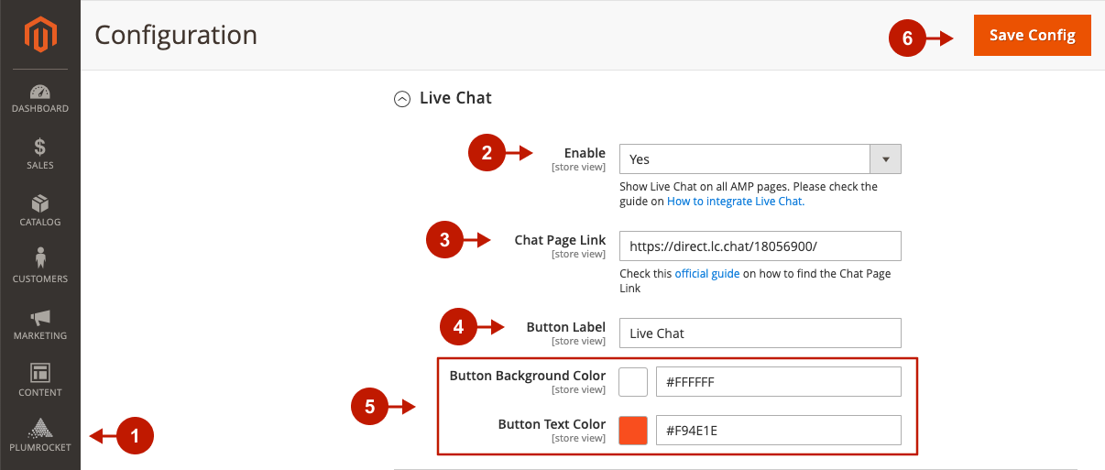
Task: Click the Chat Page Link input field
Action: [760, 246]
